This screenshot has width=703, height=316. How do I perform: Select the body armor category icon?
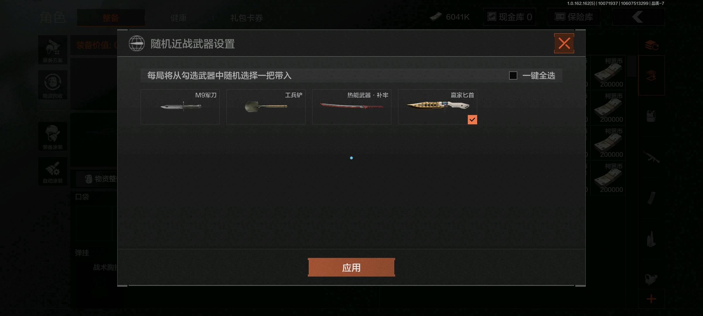(x=651, y=116)
